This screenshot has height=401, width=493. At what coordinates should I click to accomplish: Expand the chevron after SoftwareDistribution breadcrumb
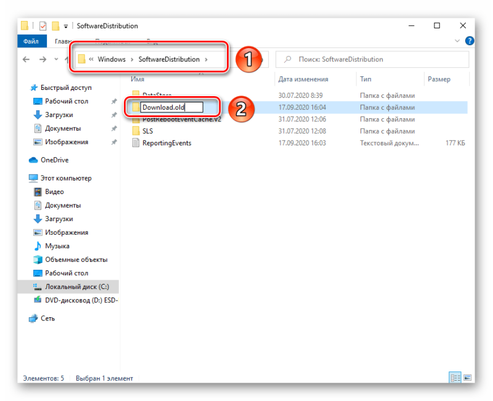[206, 59]
